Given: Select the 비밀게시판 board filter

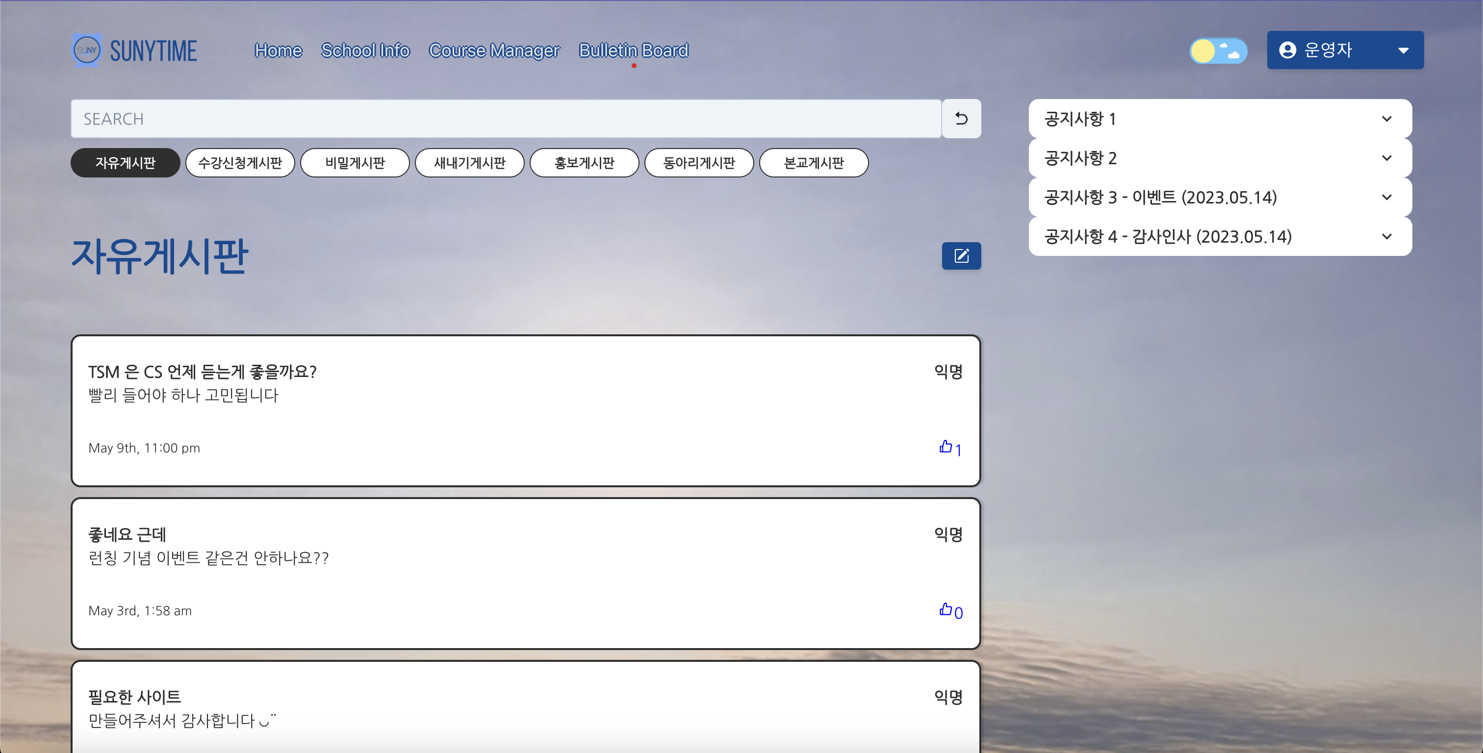Looking at the screenshot, I should (355, 163).
